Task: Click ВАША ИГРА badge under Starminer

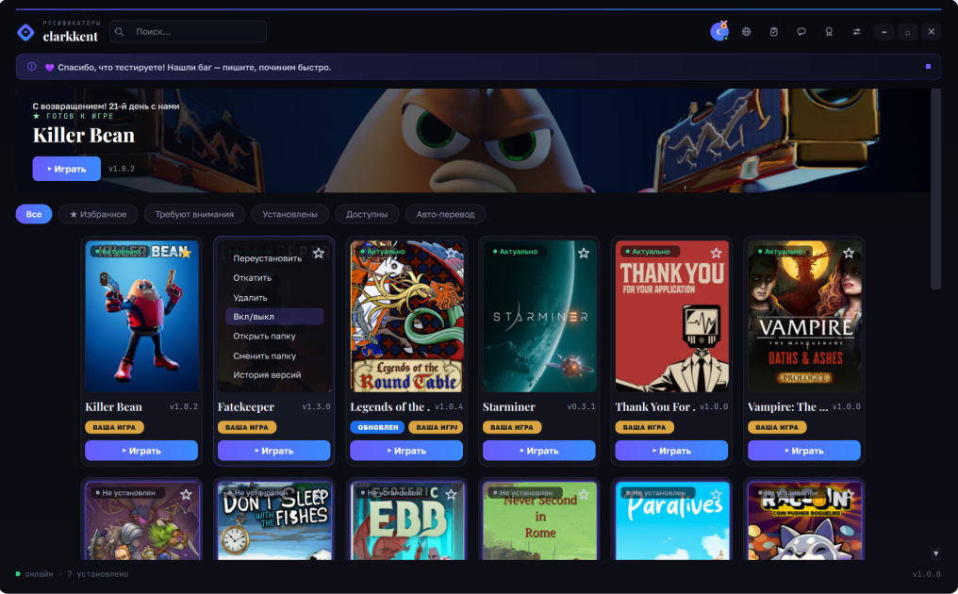Action: pos(512,427)
